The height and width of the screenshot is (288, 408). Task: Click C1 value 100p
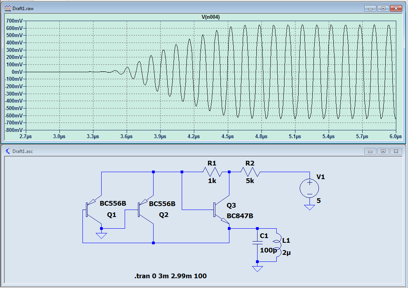coord(268,250)
